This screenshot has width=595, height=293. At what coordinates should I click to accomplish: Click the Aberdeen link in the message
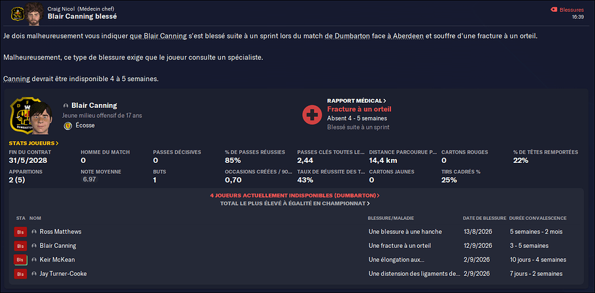(x=408, y=37)
